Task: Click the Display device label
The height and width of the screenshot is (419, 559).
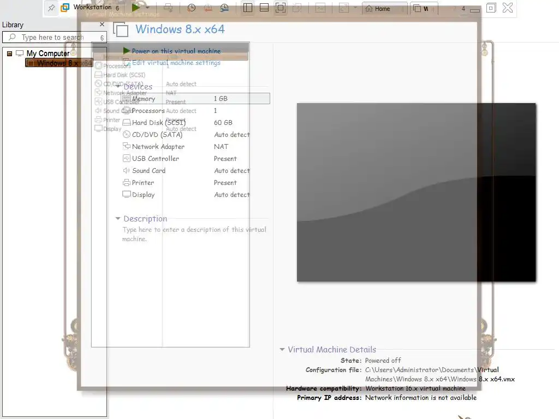Action: [144, 195]
